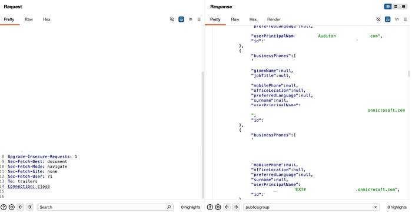The image size is (412, 213).
Task: Click the Response panel heading
Action: (221, 7)
